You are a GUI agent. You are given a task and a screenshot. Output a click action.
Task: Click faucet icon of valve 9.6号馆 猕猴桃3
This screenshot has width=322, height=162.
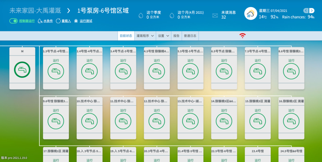56,121
